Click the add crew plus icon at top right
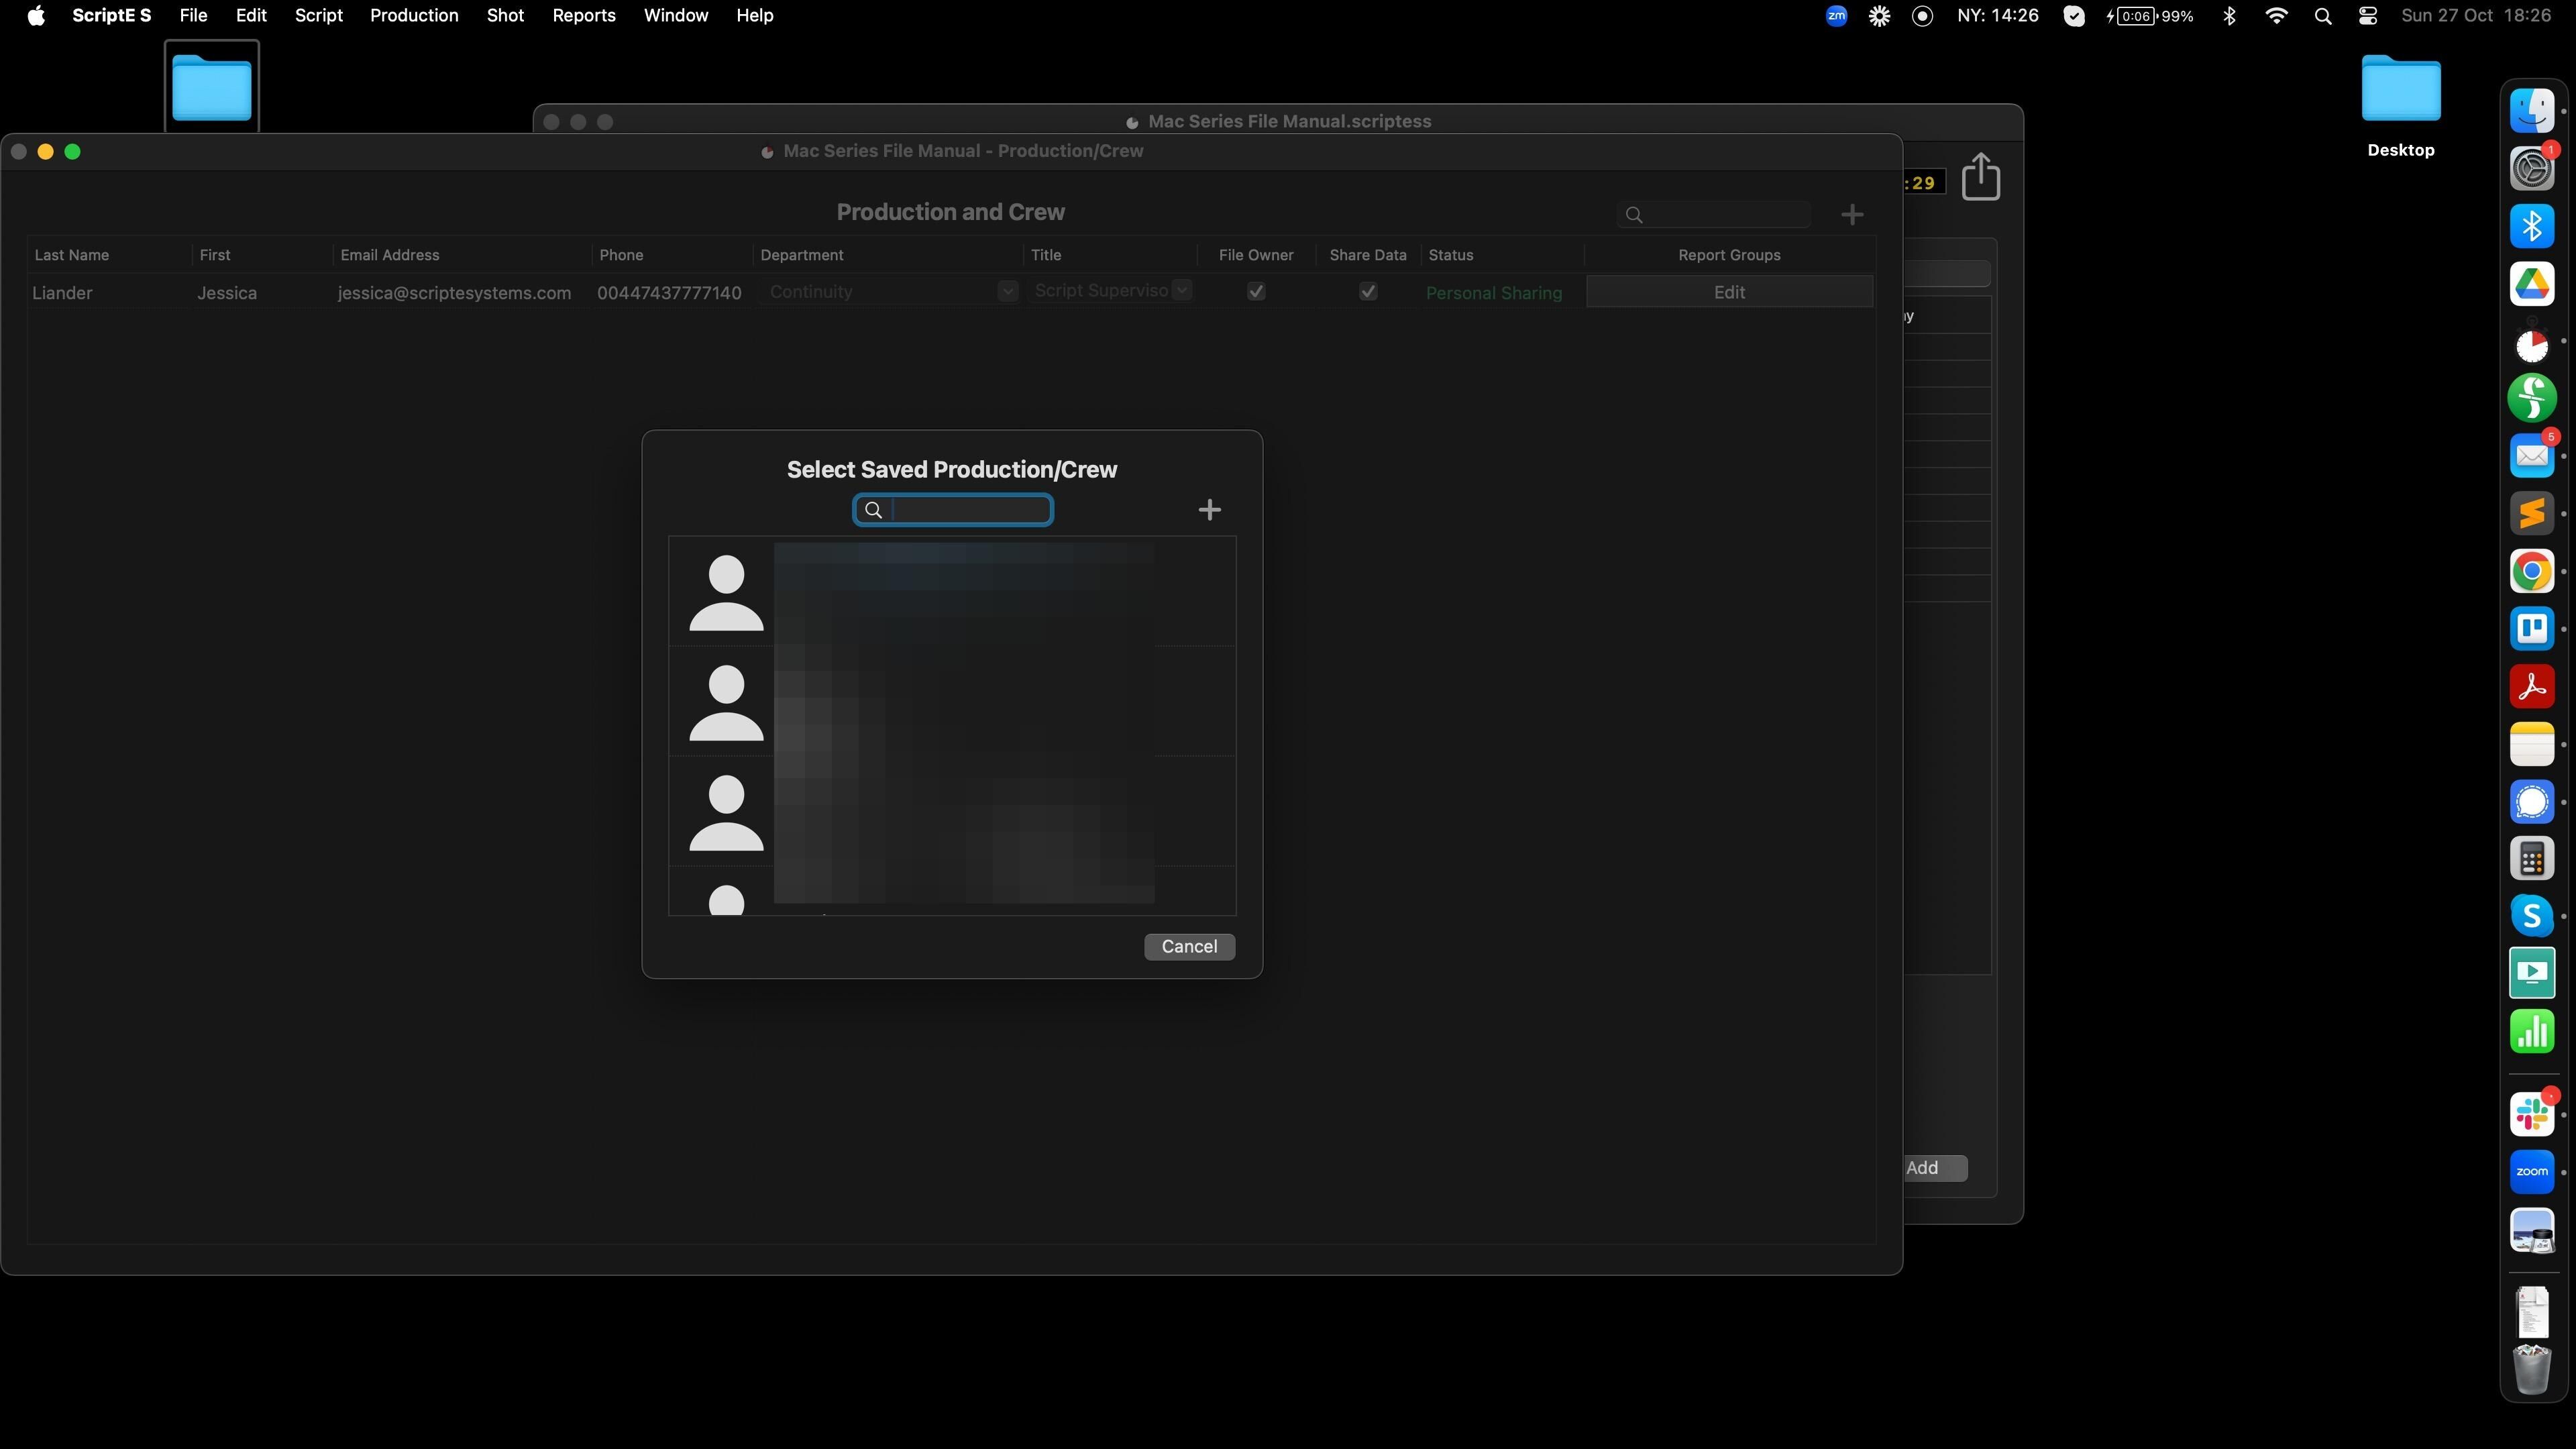The width and height of the screenshot is (2576, 1449). point(1851,215)
